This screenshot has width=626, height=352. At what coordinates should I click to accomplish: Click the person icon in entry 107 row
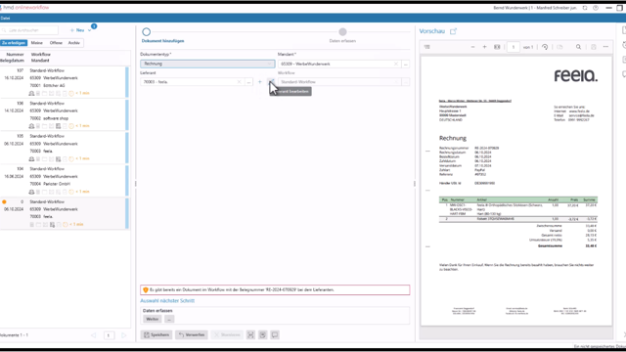pyautogui.click(x=31, y=94)
